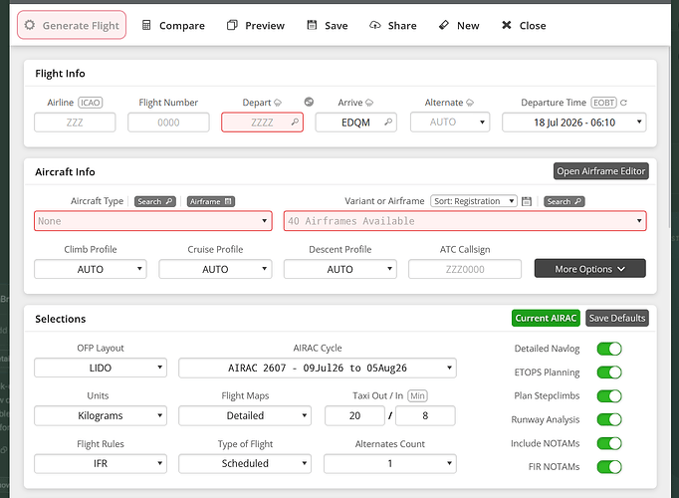
Task: Open the 40 Airframes Available dropdown
Action: pos(465,221)
